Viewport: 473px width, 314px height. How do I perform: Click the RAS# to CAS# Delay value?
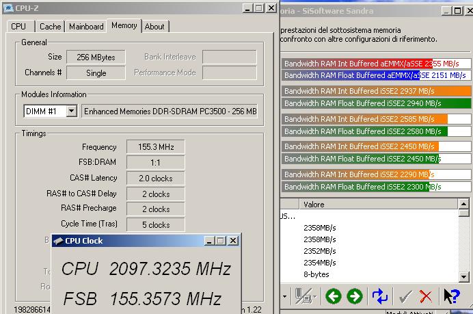click(156, 194)
